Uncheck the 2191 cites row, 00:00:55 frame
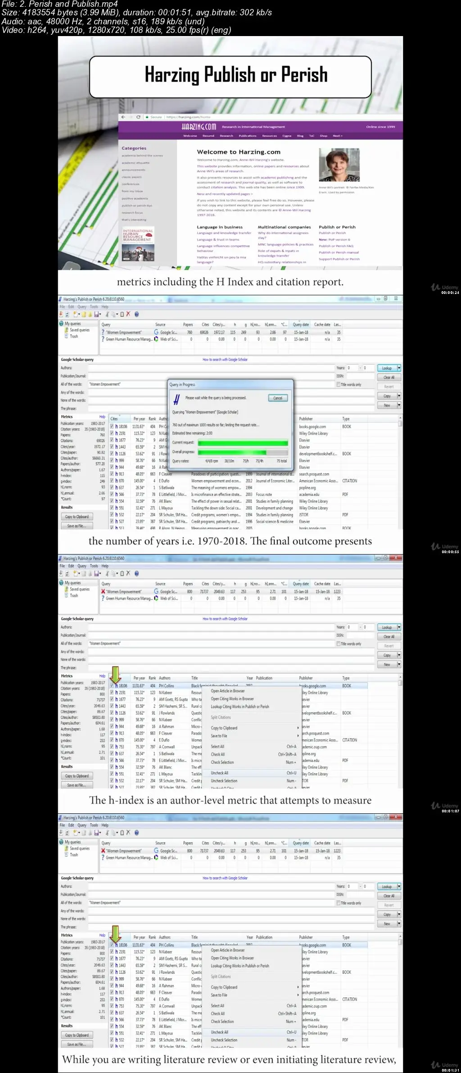 click(112, 433)
